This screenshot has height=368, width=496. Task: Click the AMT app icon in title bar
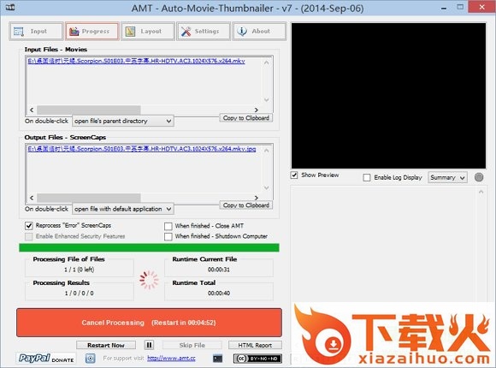10,7
